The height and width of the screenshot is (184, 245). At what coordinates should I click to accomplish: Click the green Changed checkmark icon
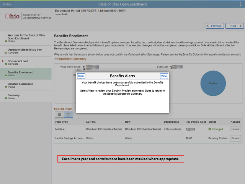[210, 129]
